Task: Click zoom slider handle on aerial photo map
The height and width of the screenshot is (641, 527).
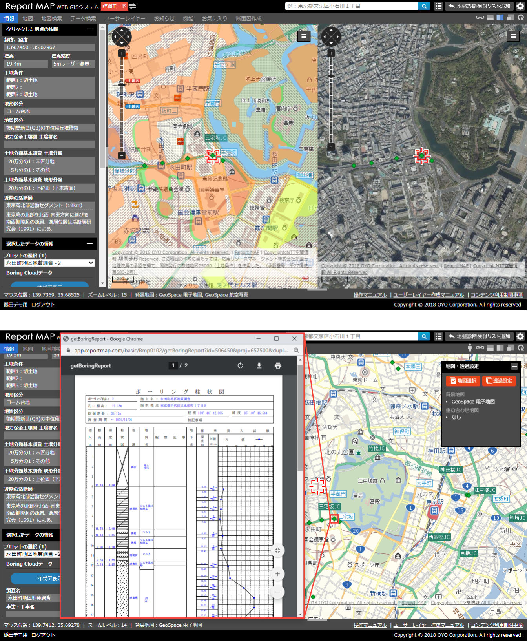Action: click(331, 76)
